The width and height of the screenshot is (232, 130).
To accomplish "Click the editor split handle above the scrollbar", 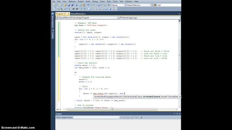I will [179, 21].
